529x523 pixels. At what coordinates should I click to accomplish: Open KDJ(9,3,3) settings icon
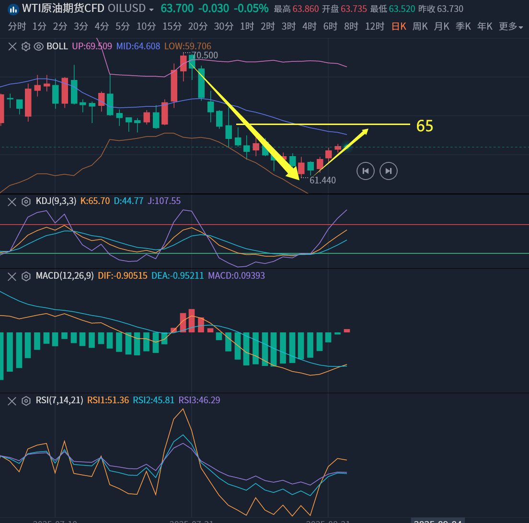26,202
